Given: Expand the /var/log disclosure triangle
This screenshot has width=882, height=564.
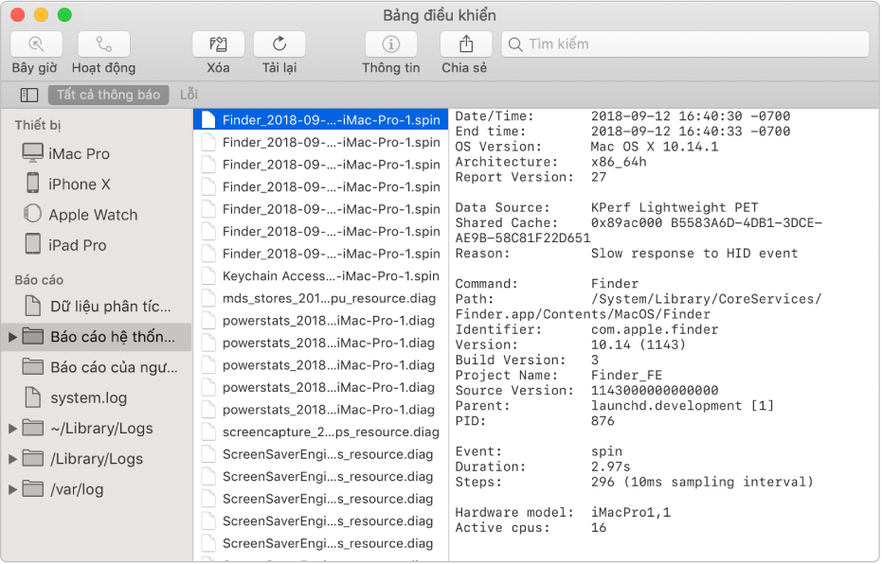Looking at the screenshot, I should (12, 489).
